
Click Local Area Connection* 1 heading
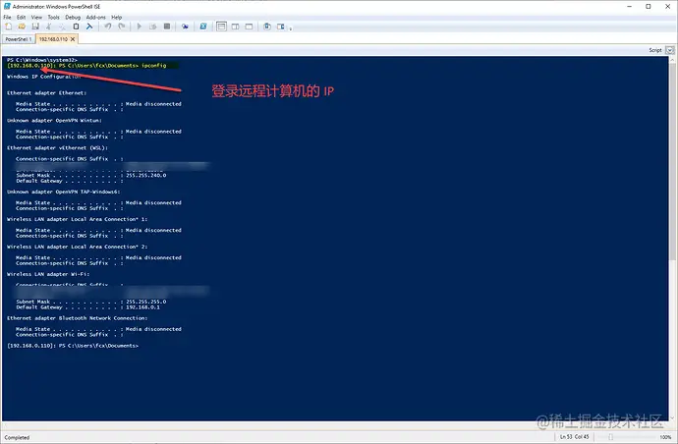click(x=78, y=219)
